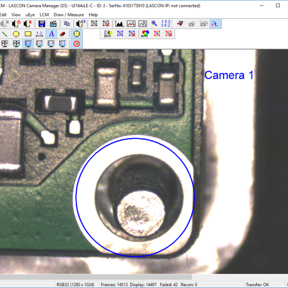Click auto white balance RGB AUTO icon
The image size is (288, 288).
click(145, 34)
